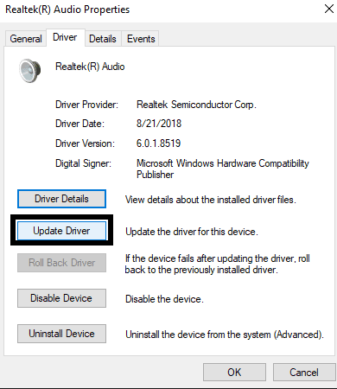
Task: Select the Driver tab
Action: tap(66, 37)
